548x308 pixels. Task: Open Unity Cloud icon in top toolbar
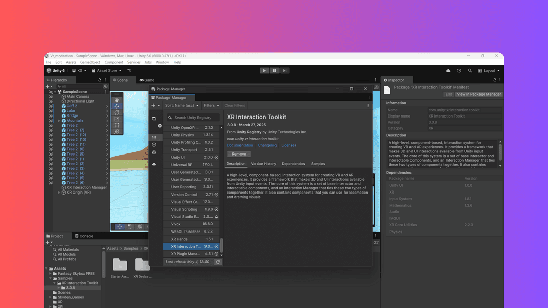(448, 71)
